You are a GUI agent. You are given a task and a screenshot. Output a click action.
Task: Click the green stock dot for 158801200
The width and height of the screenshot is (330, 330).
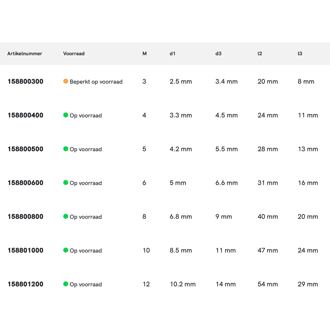coord(66,284)
